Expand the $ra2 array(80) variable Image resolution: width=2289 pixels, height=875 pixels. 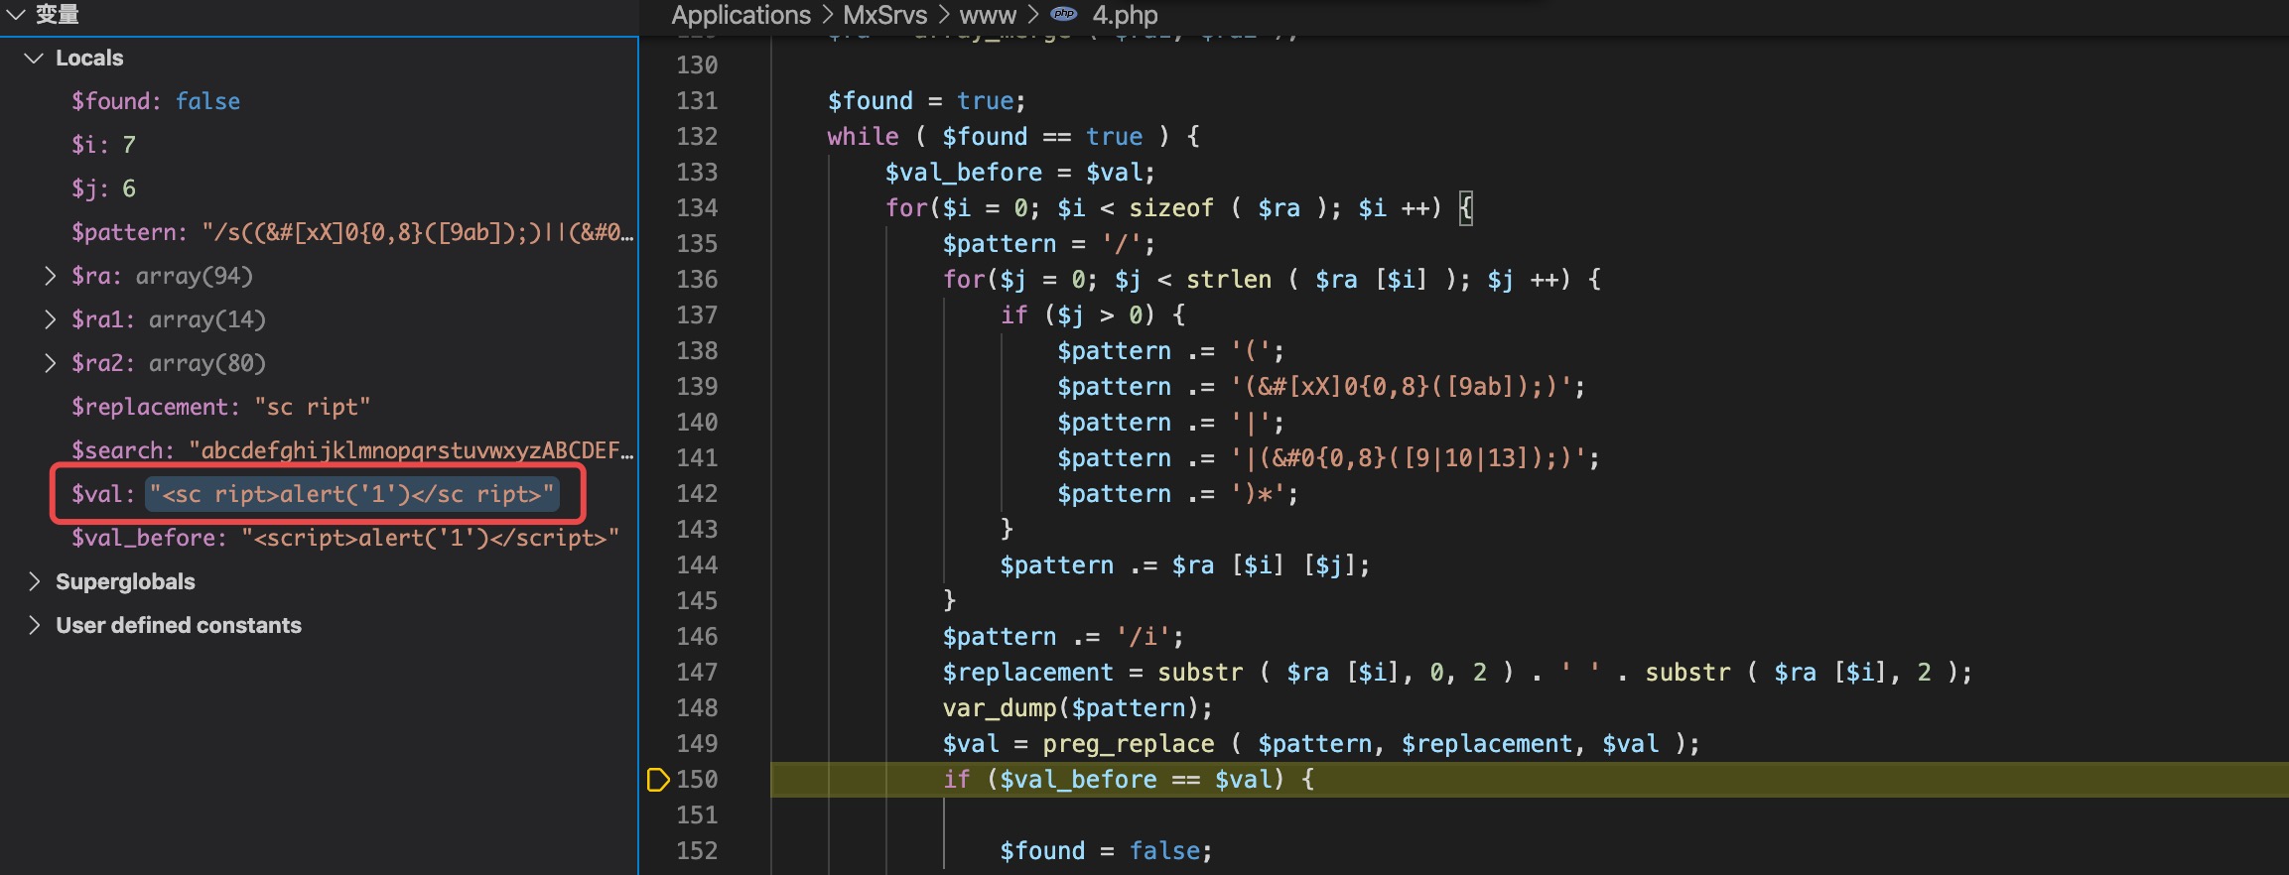(x=50, y=363)
